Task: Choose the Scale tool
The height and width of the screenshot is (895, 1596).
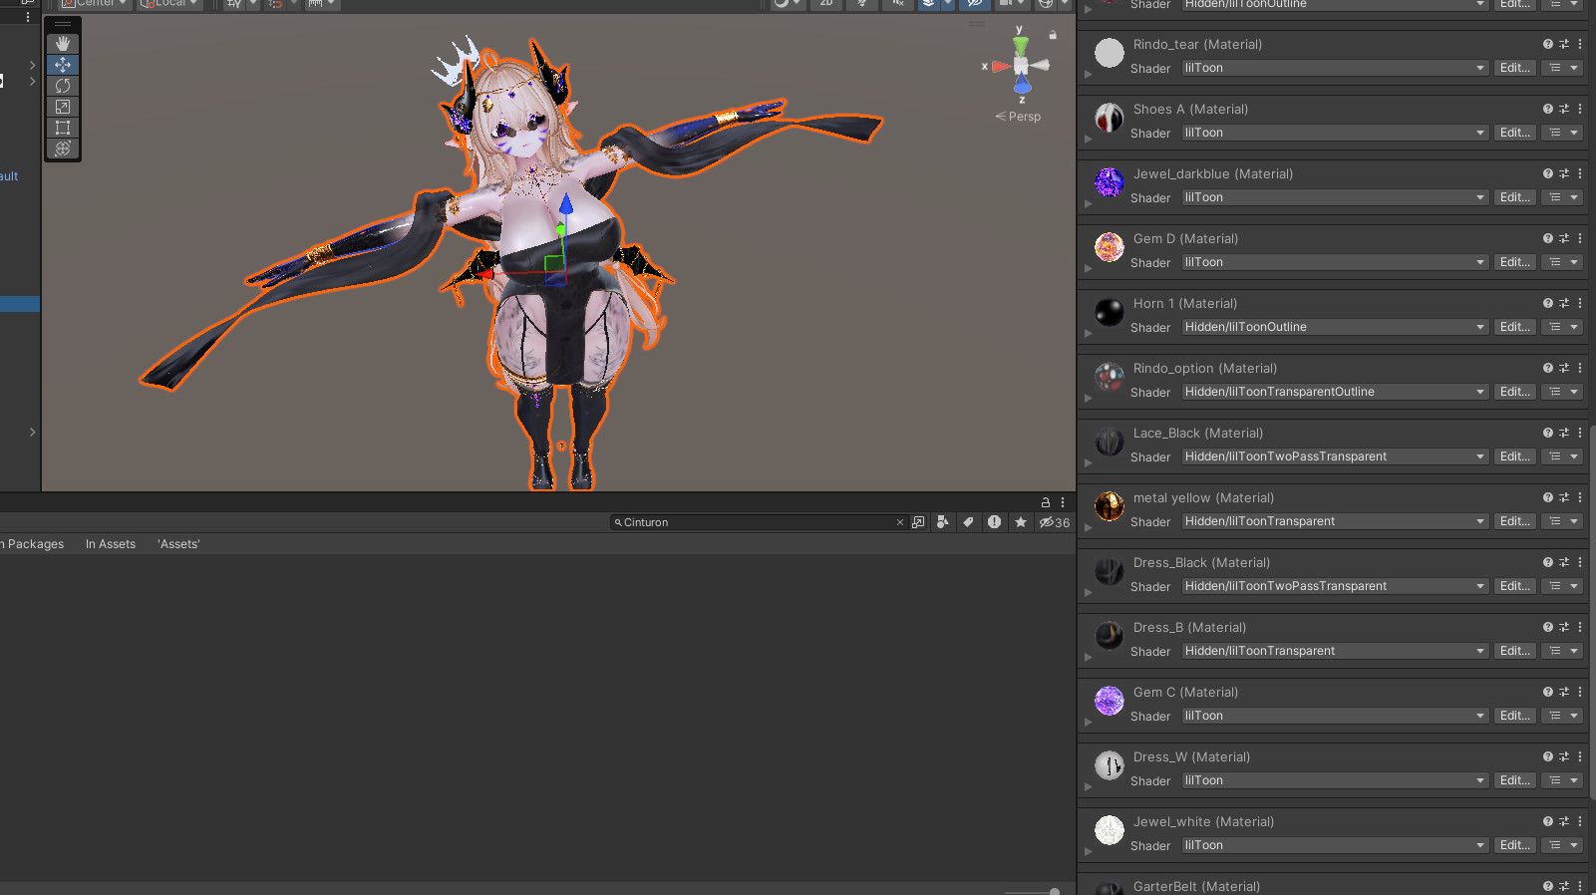Action: pos(63,107)
